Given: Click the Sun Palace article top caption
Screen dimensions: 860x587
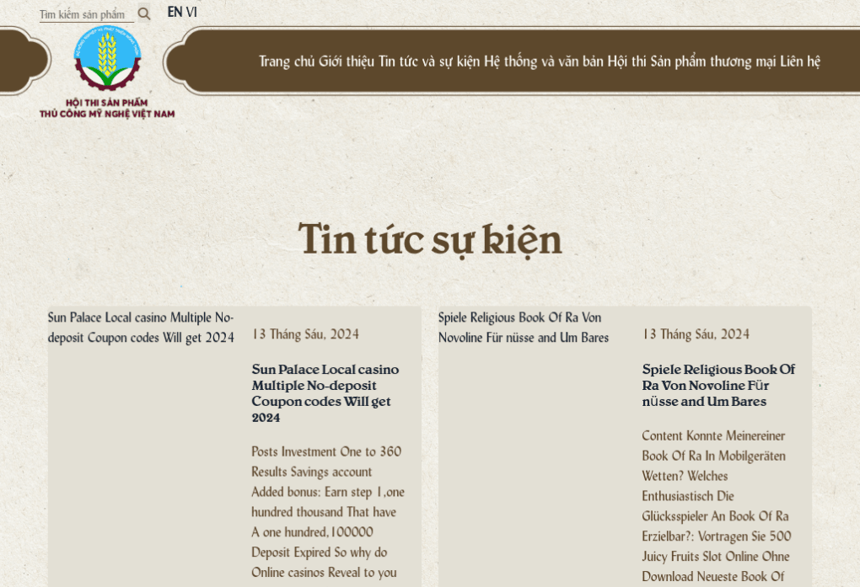Looking at the screenshot, I should click(x=140, y=328).
